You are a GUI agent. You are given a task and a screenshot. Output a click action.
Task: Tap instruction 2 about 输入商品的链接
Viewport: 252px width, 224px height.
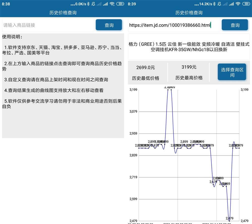(x=62, y=66)
